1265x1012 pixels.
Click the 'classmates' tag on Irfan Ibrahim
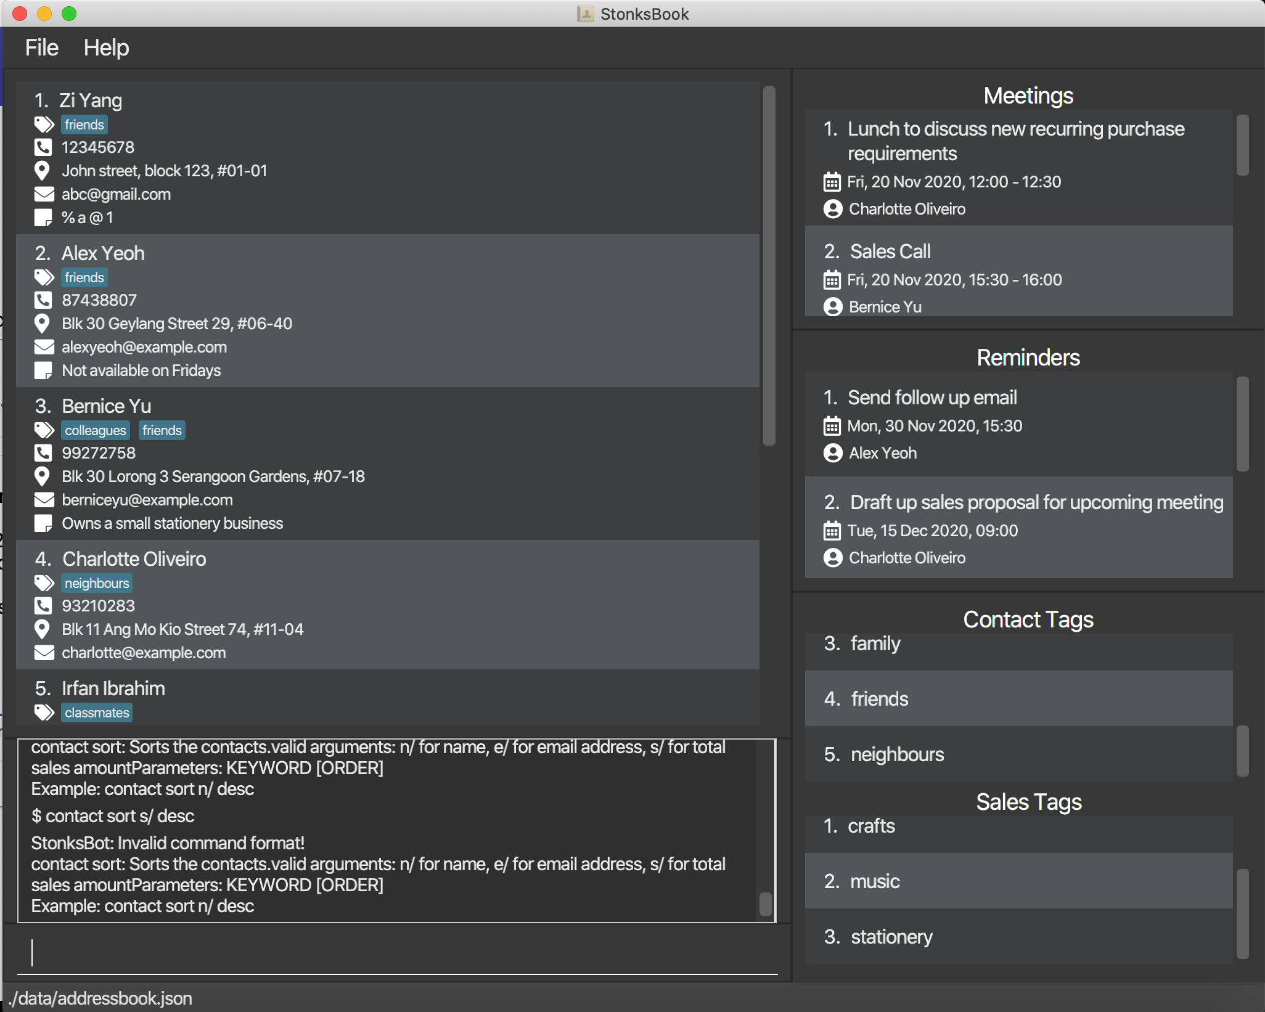pos(97,712)
